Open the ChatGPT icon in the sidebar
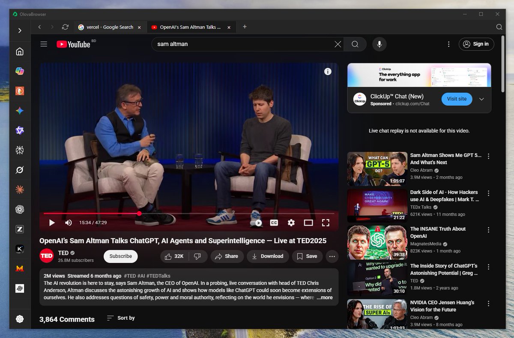This screenshot has width=514, height=338. [x=20, y=209]
